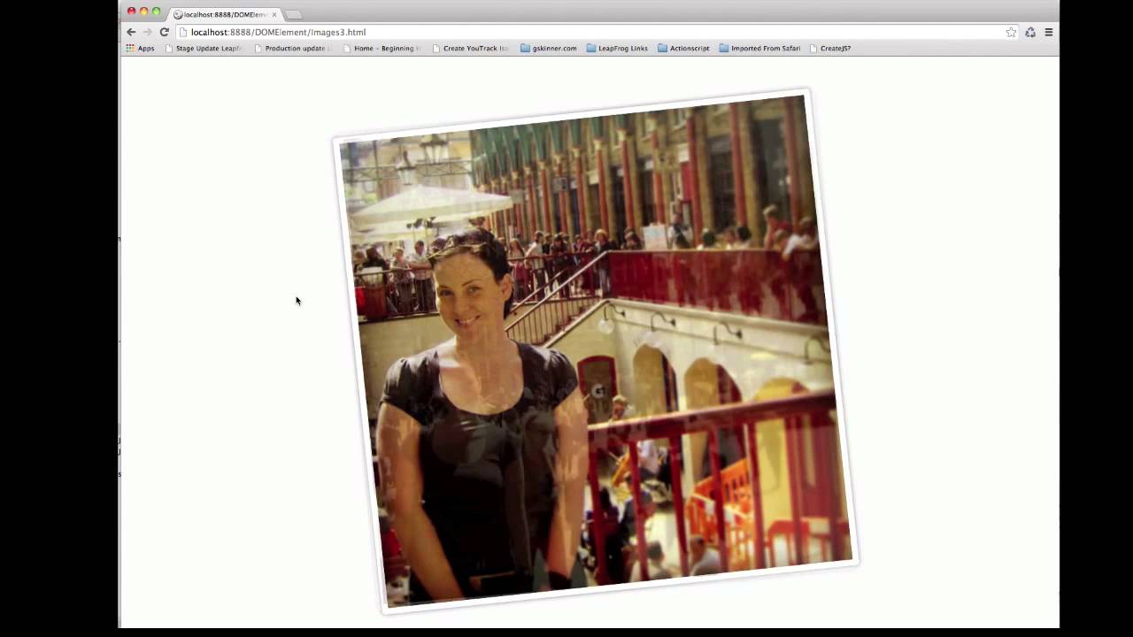Open the Stage Update bookmark
Image resolution: width=1133 pixels, height=637 pixels.
203,48
